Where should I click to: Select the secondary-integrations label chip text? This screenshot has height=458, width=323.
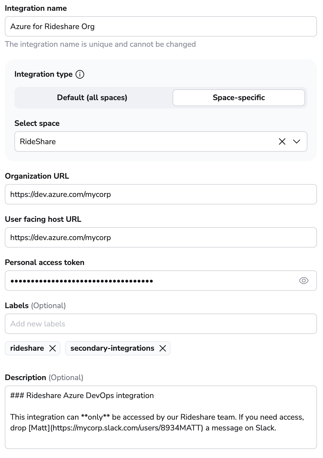pos(112,348)
